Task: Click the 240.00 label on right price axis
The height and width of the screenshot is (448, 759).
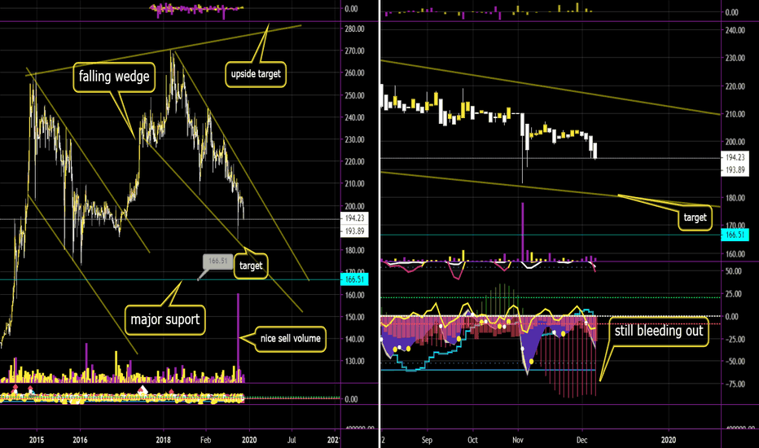Action: pyautogui.click(x=735, y=30)
